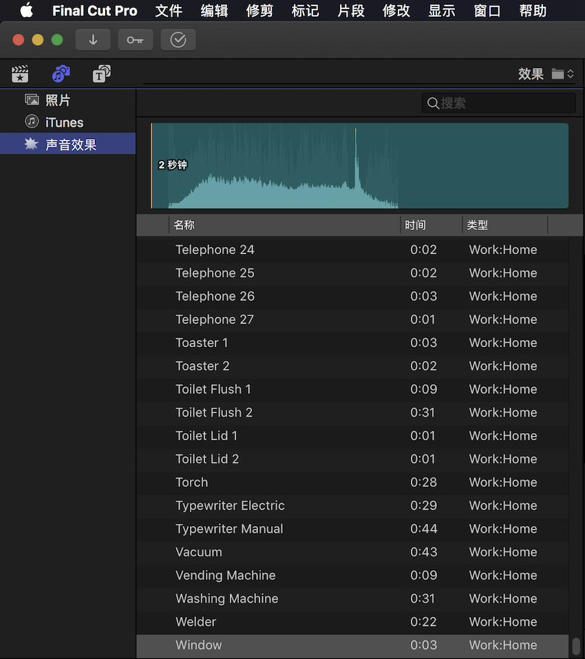This screenshot has width=585, height=659.
Task: Select the Washing Machine row
Action: pos(352,598)
